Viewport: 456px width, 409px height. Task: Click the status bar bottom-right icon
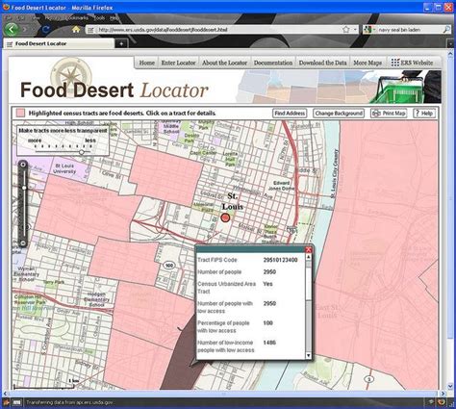(442, 402)
